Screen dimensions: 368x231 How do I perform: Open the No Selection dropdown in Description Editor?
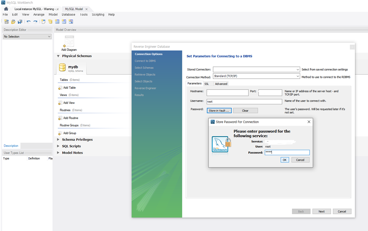27,37
